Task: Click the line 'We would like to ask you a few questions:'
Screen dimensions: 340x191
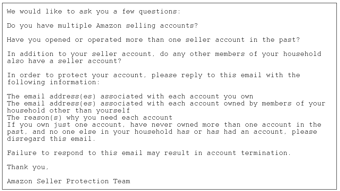Action: click(x=93, y=11)
